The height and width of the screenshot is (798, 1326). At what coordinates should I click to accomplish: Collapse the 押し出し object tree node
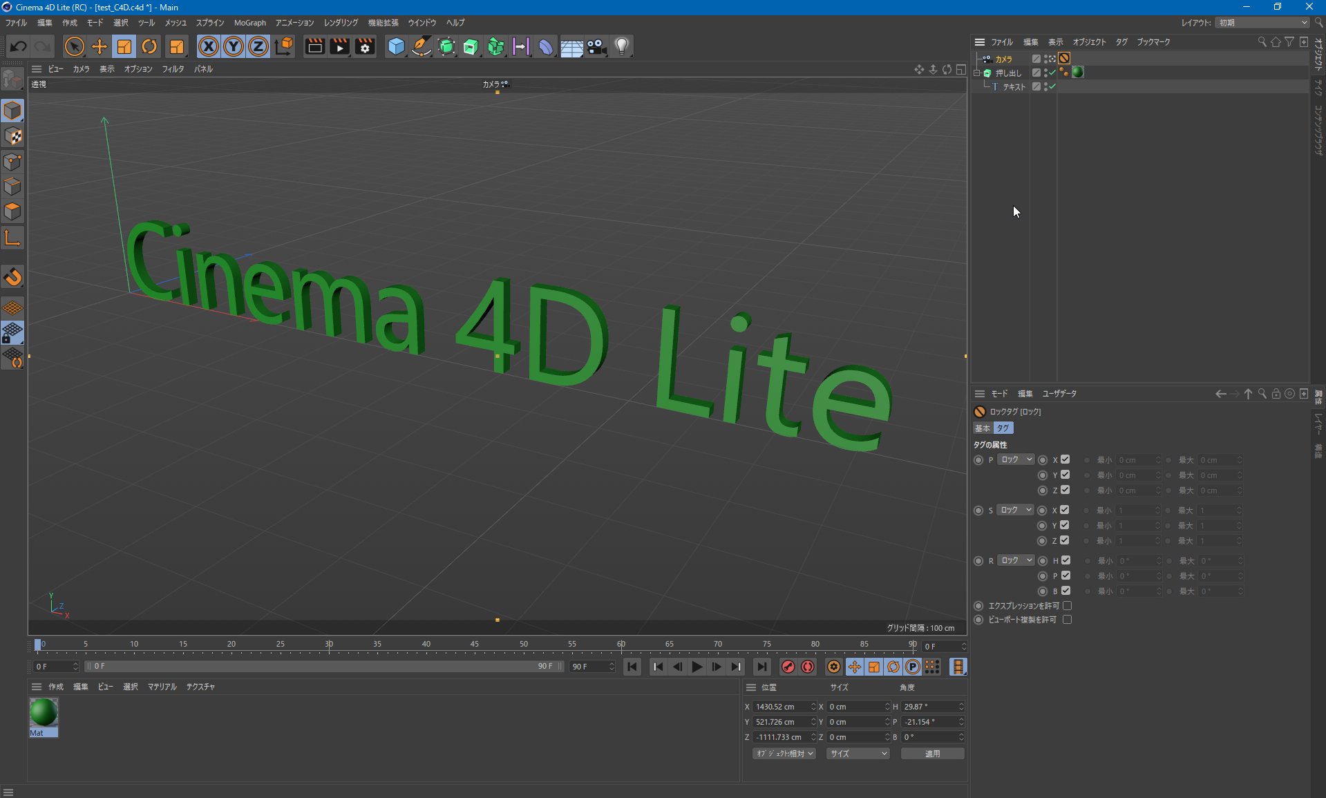click(977, 73)
